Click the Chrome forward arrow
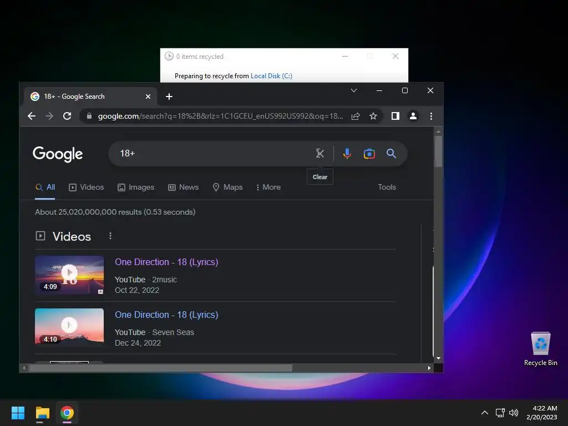The image size is (568, 426). [x=49, y=116]
